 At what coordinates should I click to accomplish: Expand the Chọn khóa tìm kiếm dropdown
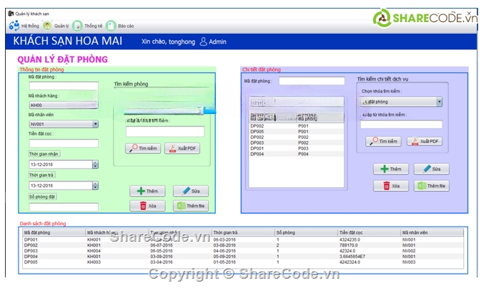click(x=440, y=102)
